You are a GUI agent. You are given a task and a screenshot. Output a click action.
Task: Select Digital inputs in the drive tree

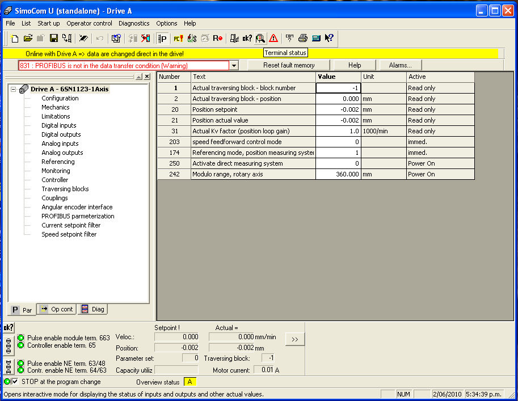[59, 125]
